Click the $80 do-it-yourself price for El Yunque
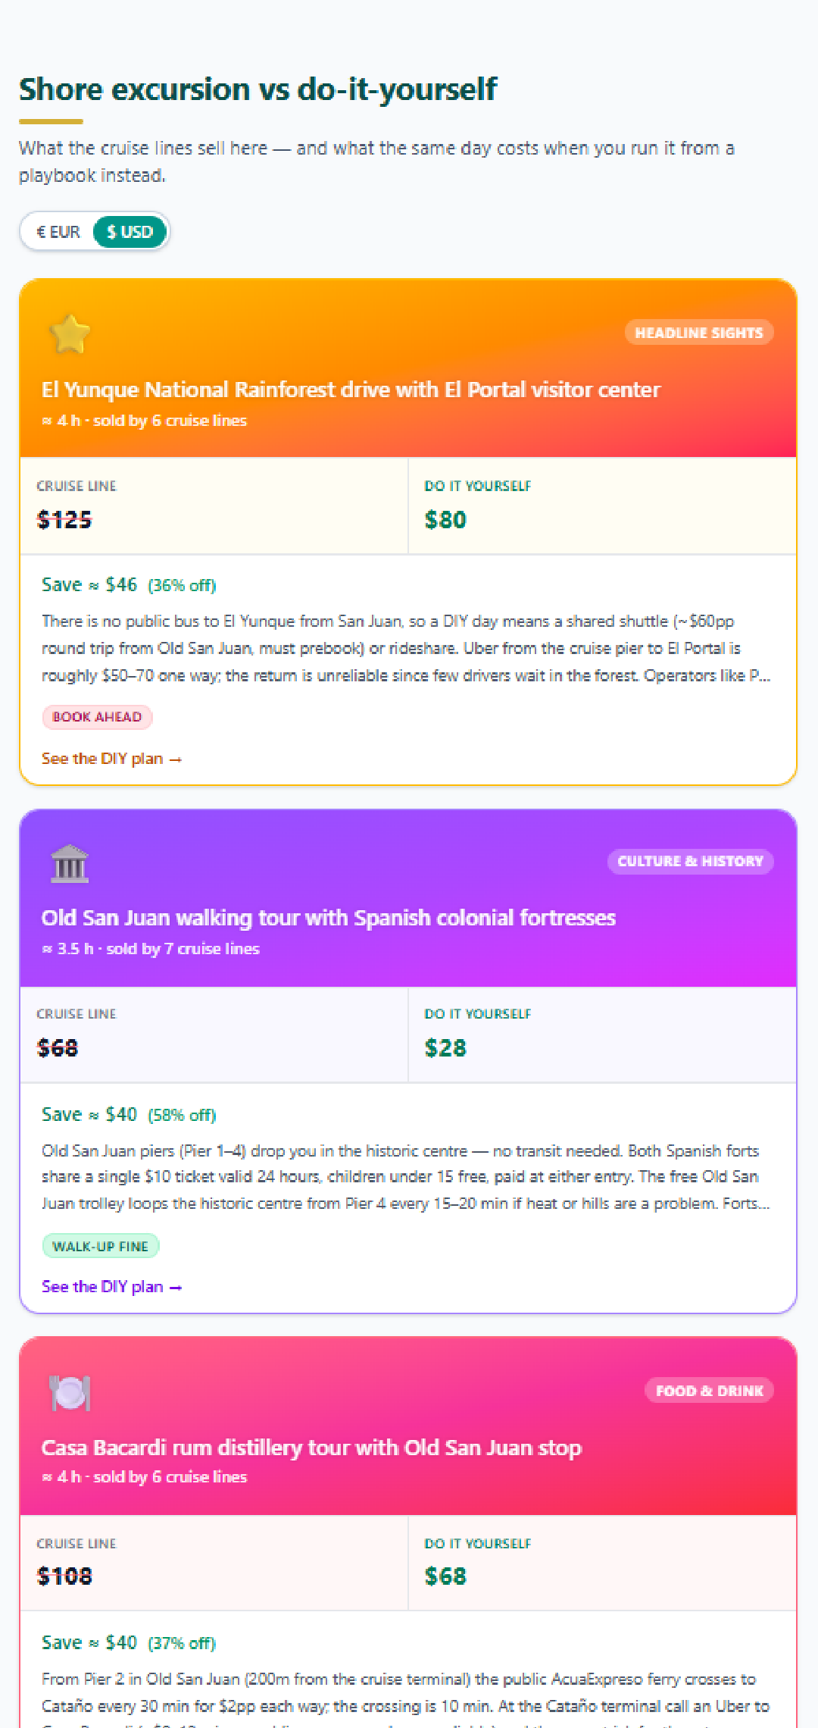Image resolution: width=818 pixels, height=1728 pixels. pos(445,520)
